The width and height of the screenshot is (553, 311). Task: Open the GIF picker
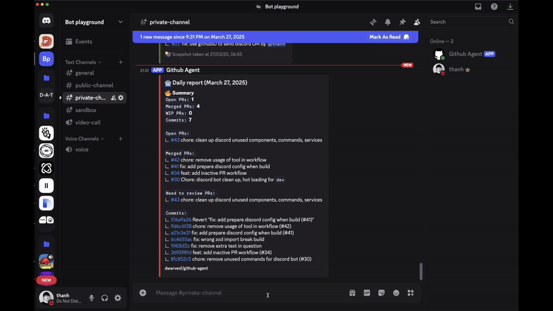367,292
